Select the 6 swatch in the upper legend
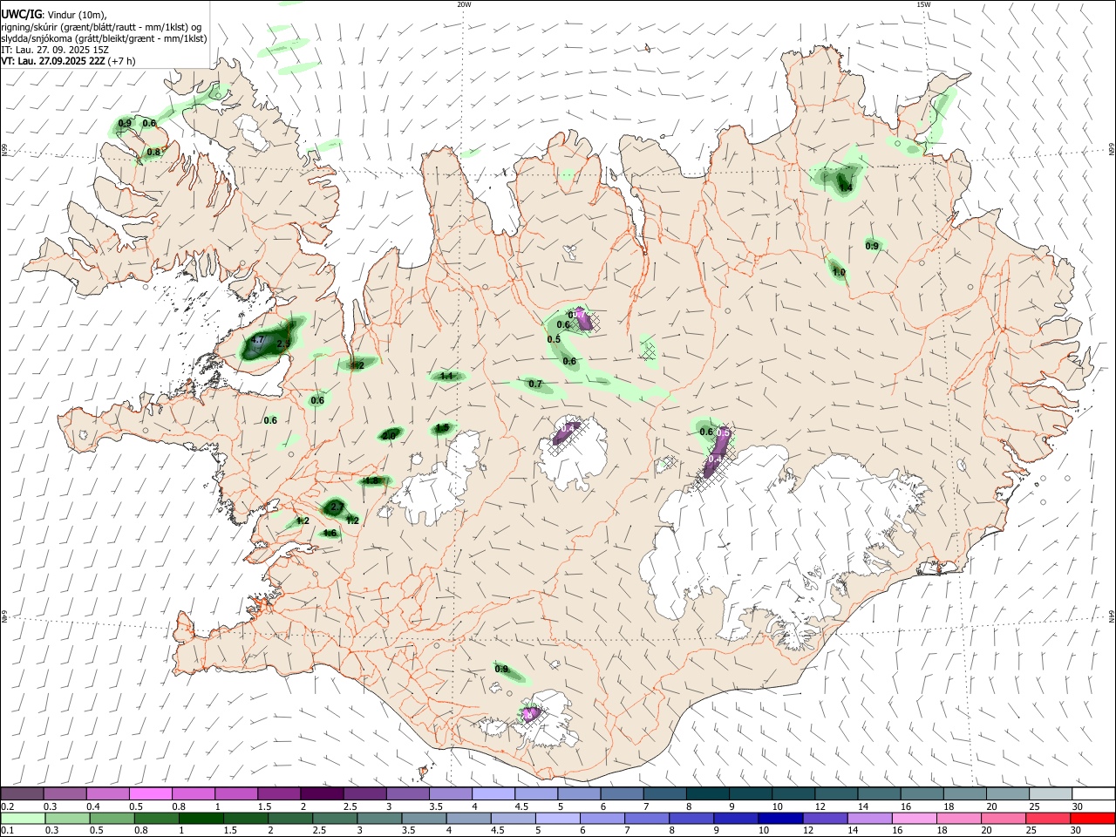This screenshot has height=837, width=1116. (622, 794)
